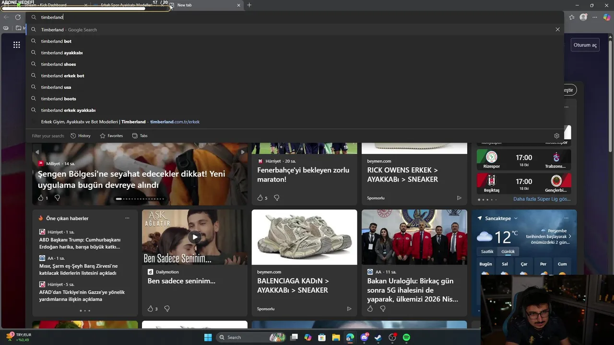Open Öne çıkan haberler options menu
The width and height of the screenshot is (614, 345).
pos(127,218)
